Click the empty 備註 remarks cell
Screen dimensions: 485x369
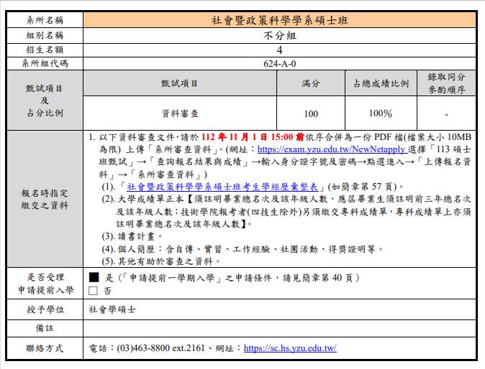(x=279, y=328)
